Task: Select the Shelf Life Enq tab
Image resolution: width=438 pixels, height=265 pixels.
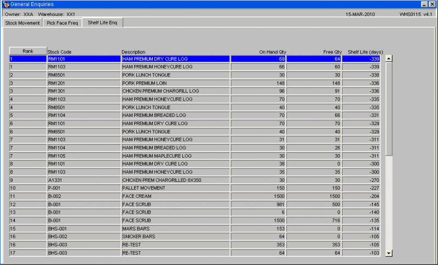Action: (x=102, y=22)
